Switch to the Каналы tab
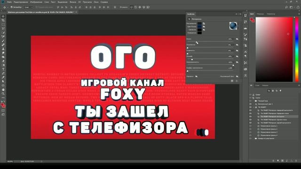Screen dimensions: 301x169 point(265,85)
